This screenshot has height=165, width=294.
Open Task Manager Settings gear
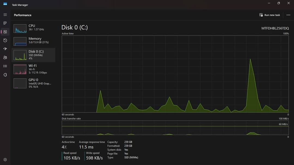point(5,160)
